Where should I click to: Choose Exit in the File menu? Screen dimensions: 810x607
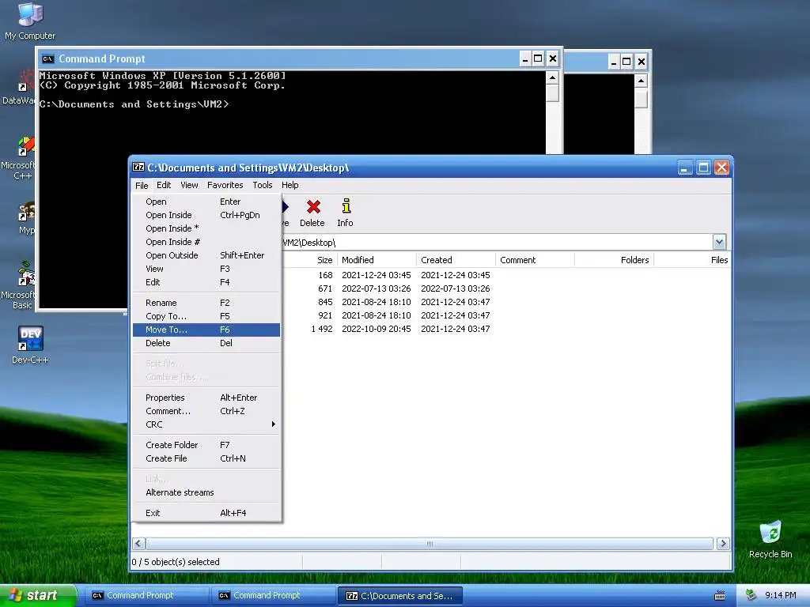206,513
